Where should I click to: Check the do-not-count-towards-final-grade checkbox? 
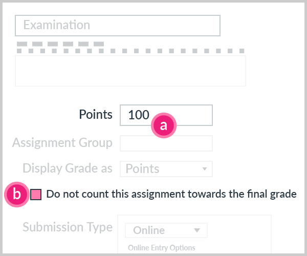(x=36, y=195)
